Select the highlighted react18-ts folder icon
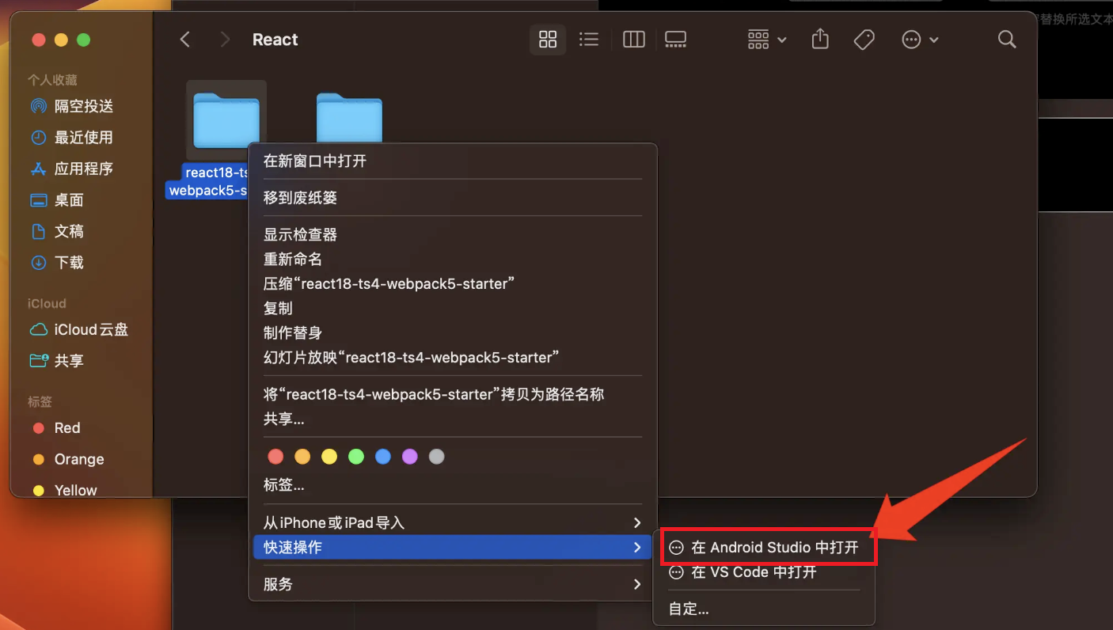This screenshot has height=630, width=1113. tap(226, 120)
